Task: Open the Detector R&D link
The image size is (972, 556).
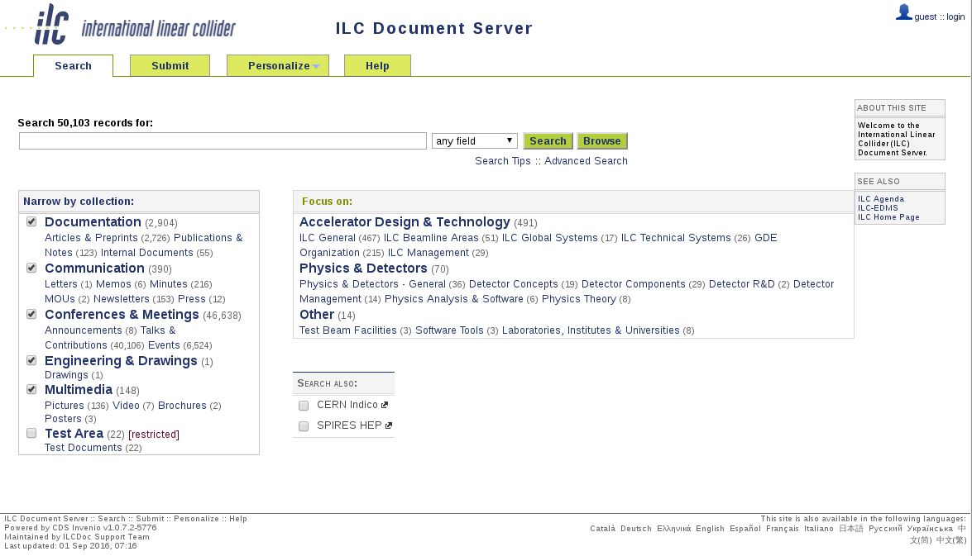Action: pyautogui.click(x=741, y=284)
